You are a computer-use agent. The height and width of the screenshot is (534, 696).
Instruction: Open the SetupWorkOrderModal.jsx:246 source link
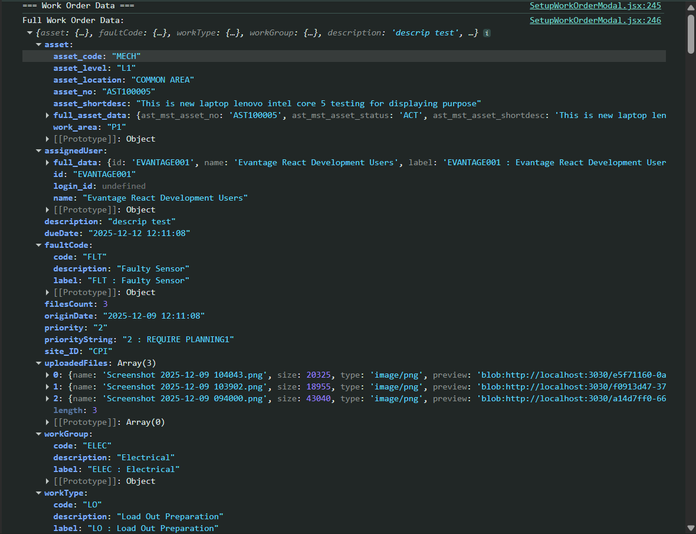click(x=595, y=20)
